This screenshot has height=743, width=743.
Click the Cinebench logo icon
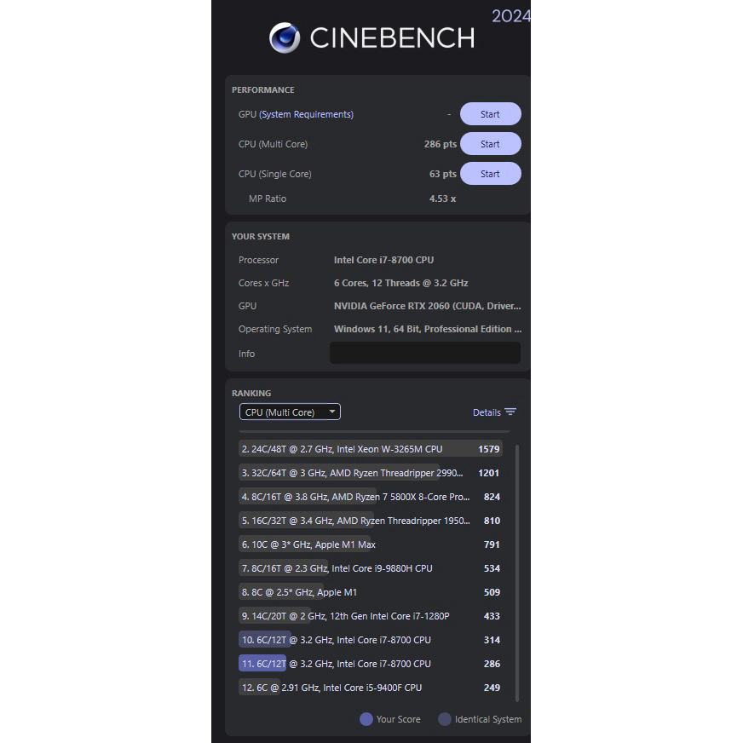pyautogui.click(x=285, y=37)
